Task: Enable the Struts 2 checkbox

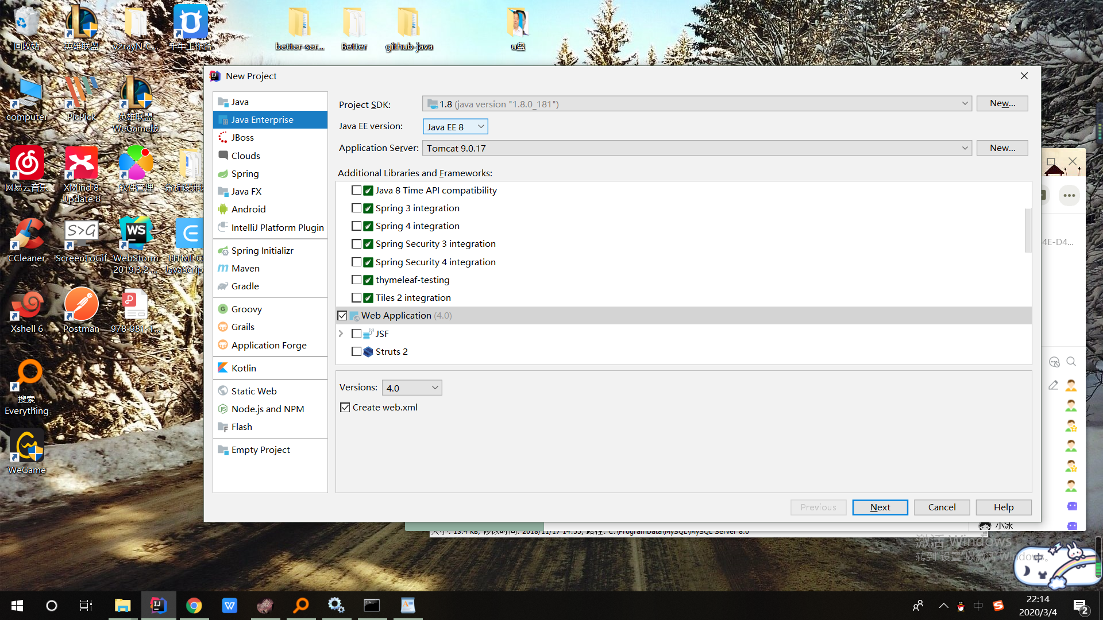Action: [356, 351]
